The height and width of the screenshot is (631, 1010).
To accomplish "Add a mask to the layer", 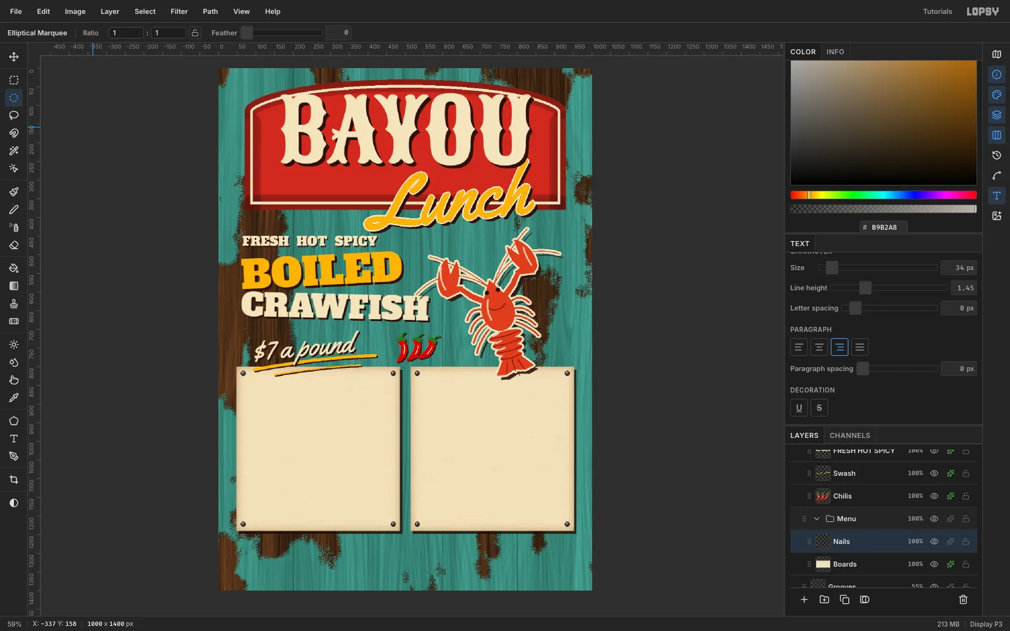I will 865,599.
